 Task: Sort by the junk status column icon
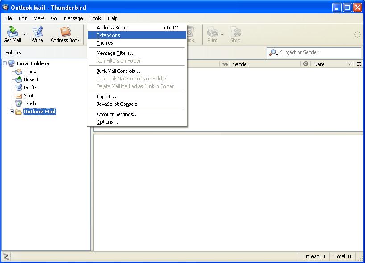[306, 64]
